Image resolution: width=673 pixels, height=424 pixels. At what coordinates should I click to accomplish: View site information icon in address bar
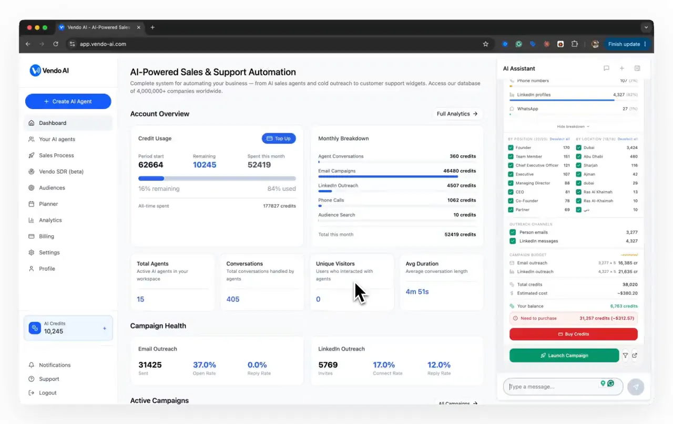(x=73, y=44)
